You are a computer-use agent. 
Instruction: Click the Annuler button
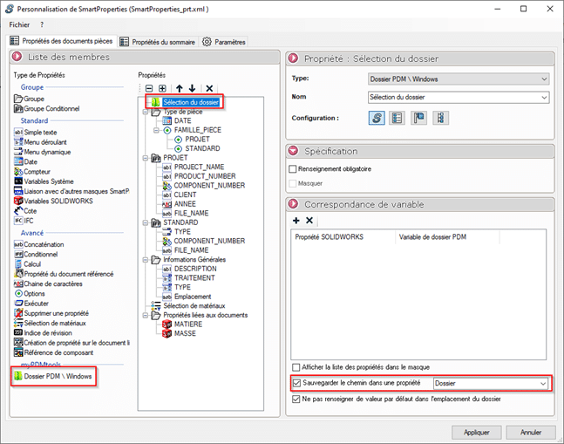(x=531, y=433)
